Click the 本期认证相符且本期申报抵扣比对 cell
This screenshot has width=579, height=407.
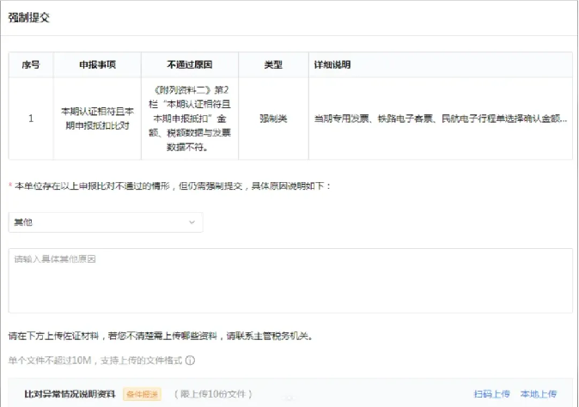coord(97,118)
